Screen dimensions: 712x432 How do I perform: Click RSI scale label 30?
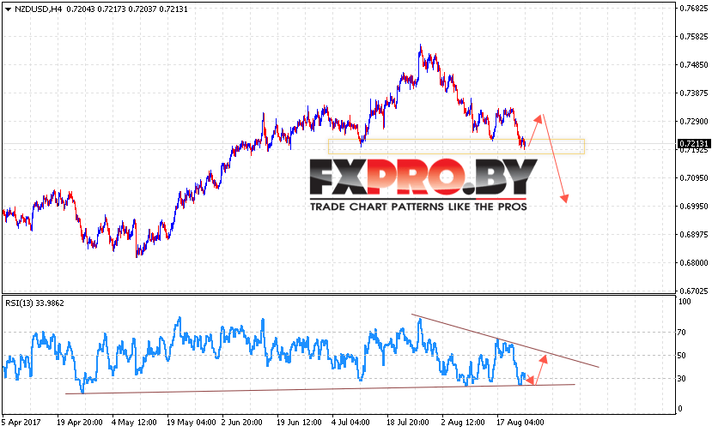[682, 379]
